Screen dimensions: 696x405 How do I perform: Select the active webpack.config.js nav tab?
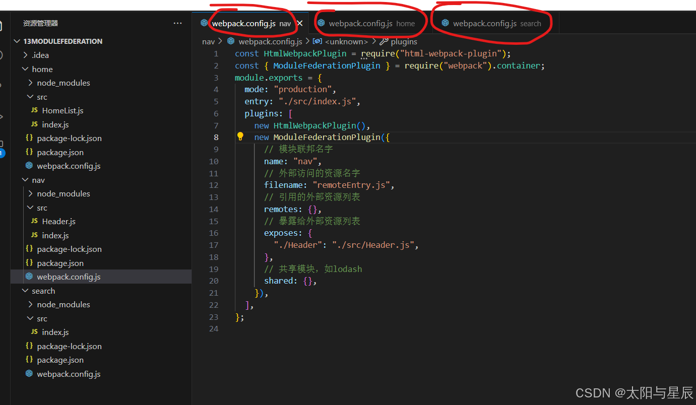[250, 24]
